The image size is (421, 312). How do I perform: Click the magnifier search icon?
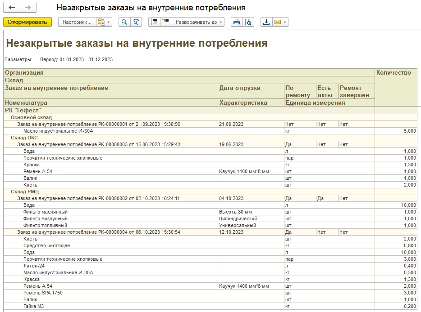tap(124, 22)
